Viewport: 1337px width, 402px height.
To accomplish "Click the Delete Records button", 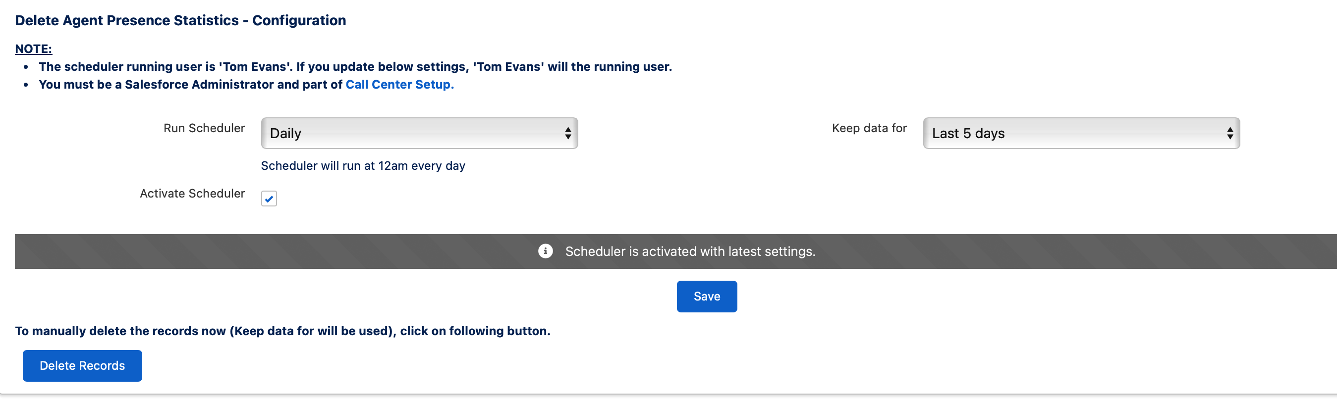I will [x=82, y=366].
